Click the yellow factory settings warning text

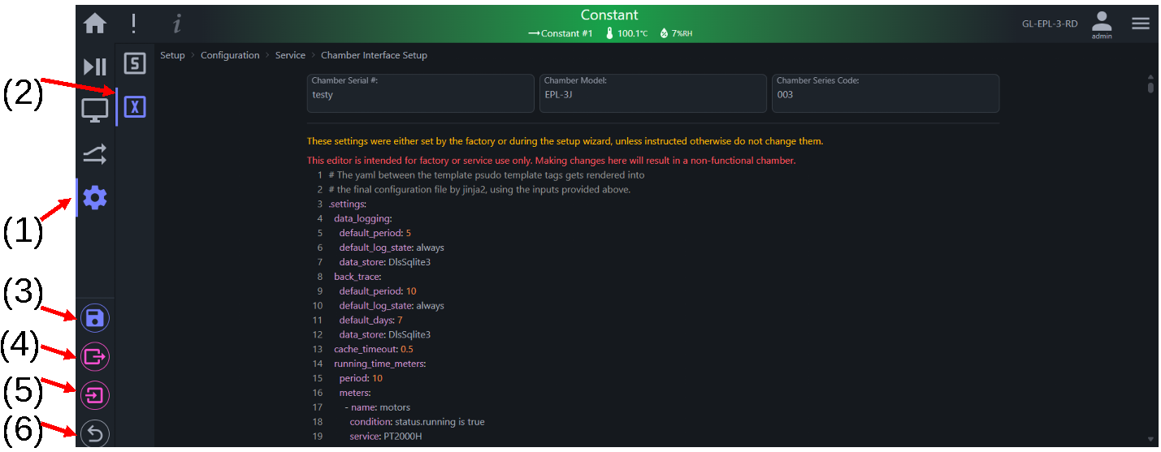(565, 141)
